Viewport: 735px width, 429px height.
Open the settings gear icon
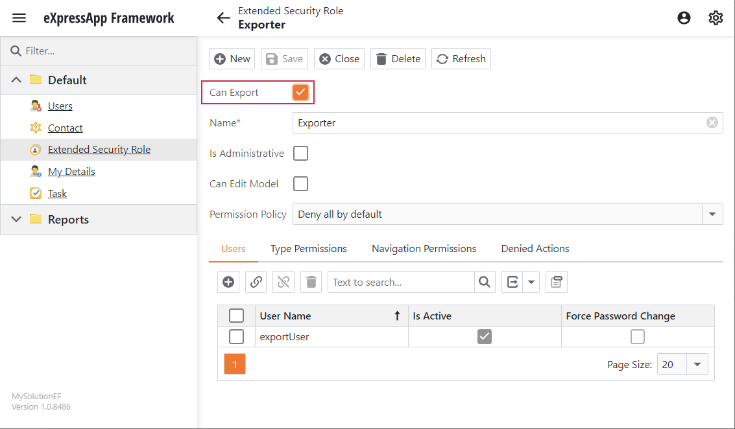pyautogui.click(x=716, y=17)
